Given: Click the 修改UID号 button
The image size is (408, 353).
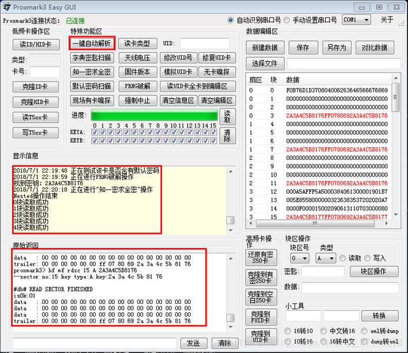Looking at the screenshot, I should pyautogui.click(x=178, y=58).
